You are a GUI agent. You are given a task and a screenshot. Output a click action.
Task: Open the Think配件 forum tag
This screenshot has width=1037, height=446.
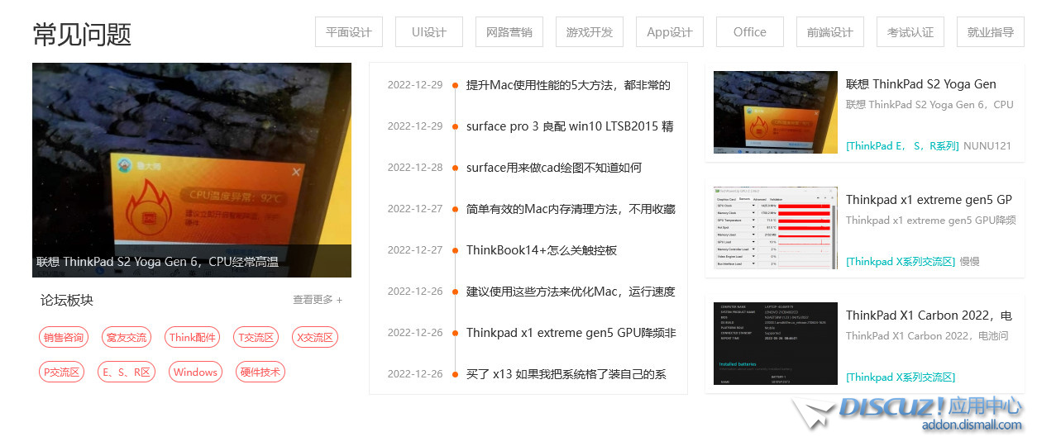(x=193, y=337)
